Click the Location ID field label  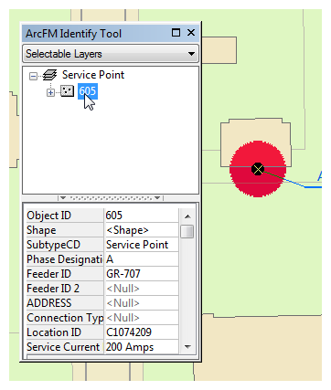65,332
